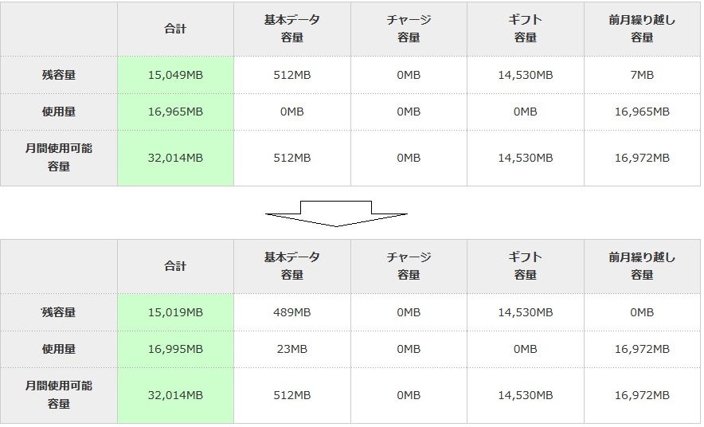Select the 残容量 row label in upper table

pos(59,75)
